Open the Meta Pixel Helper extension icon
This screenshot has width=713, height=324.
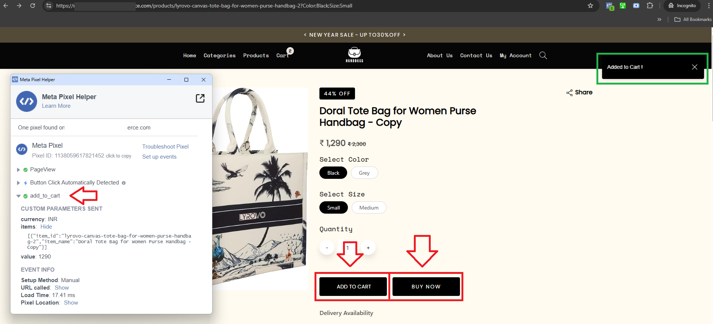click(610, 6)
